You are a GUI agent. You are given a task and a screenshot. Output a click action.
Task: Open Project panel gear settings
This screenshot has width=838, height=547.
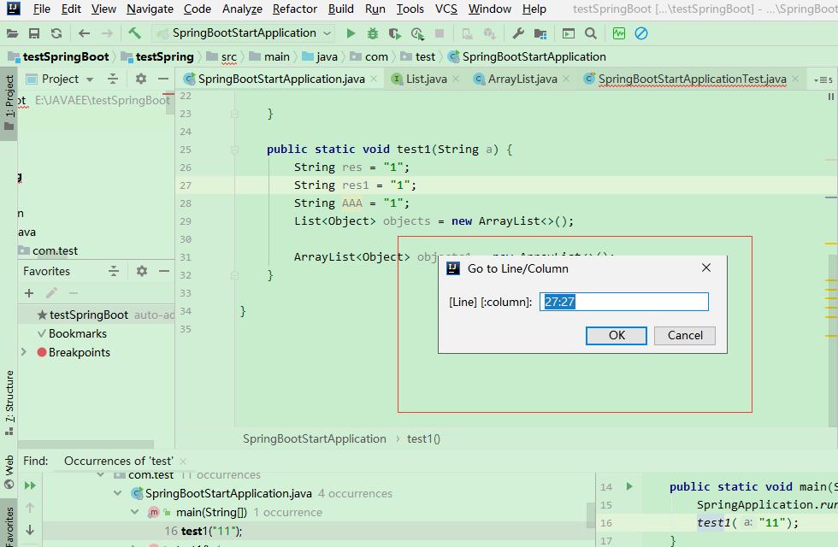[x=141, y=79]
